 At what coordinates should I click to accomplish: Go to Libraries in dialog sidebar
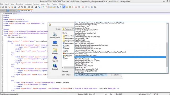[55, 51]
